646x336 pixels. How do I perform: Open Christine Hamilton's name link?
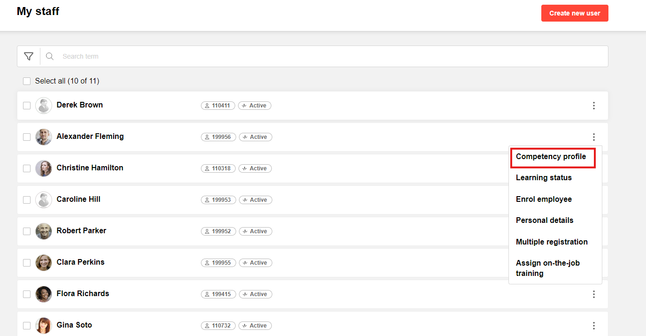tap(90, 168)
